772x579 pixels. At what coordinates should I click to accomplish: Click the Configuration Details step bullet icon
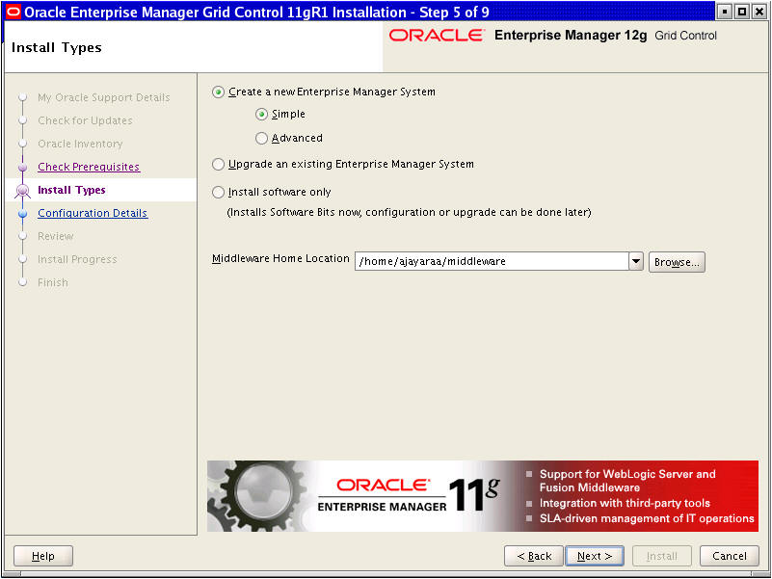click(22, 214)
